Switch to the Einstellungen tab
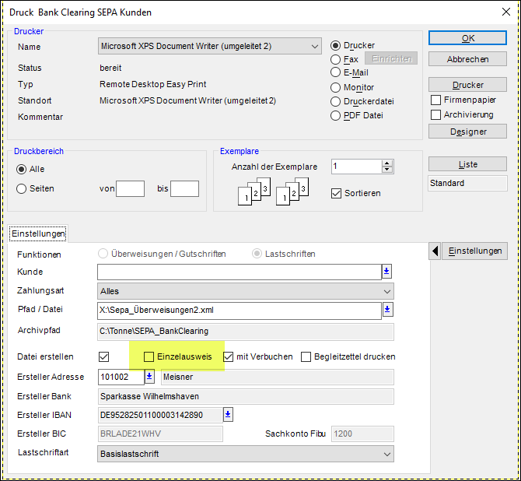Viewport: 521px width, 481px height. (x=38, y=233)
